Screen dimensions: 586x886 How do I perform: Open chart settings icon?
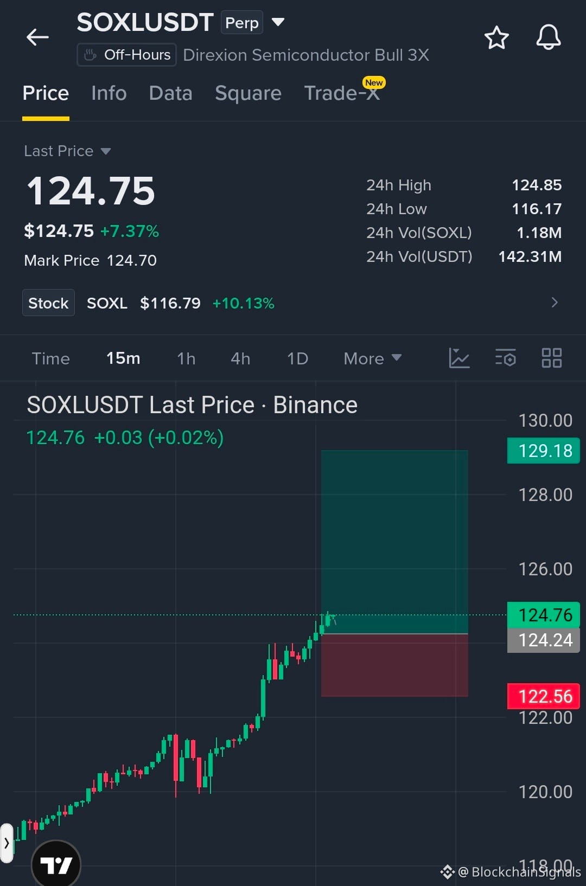coord(505,358)
